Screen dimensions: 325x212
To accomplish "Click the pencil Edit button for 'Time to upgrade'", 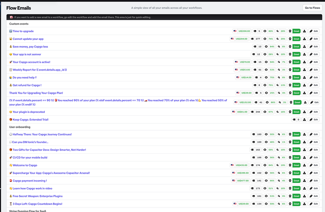I will coord(314,31).
